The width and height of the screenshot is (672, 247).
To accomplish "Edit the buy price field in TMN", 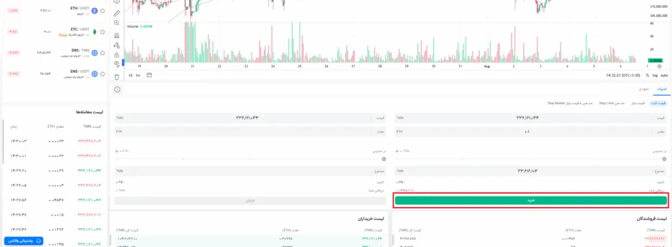I will coord(530,117).
